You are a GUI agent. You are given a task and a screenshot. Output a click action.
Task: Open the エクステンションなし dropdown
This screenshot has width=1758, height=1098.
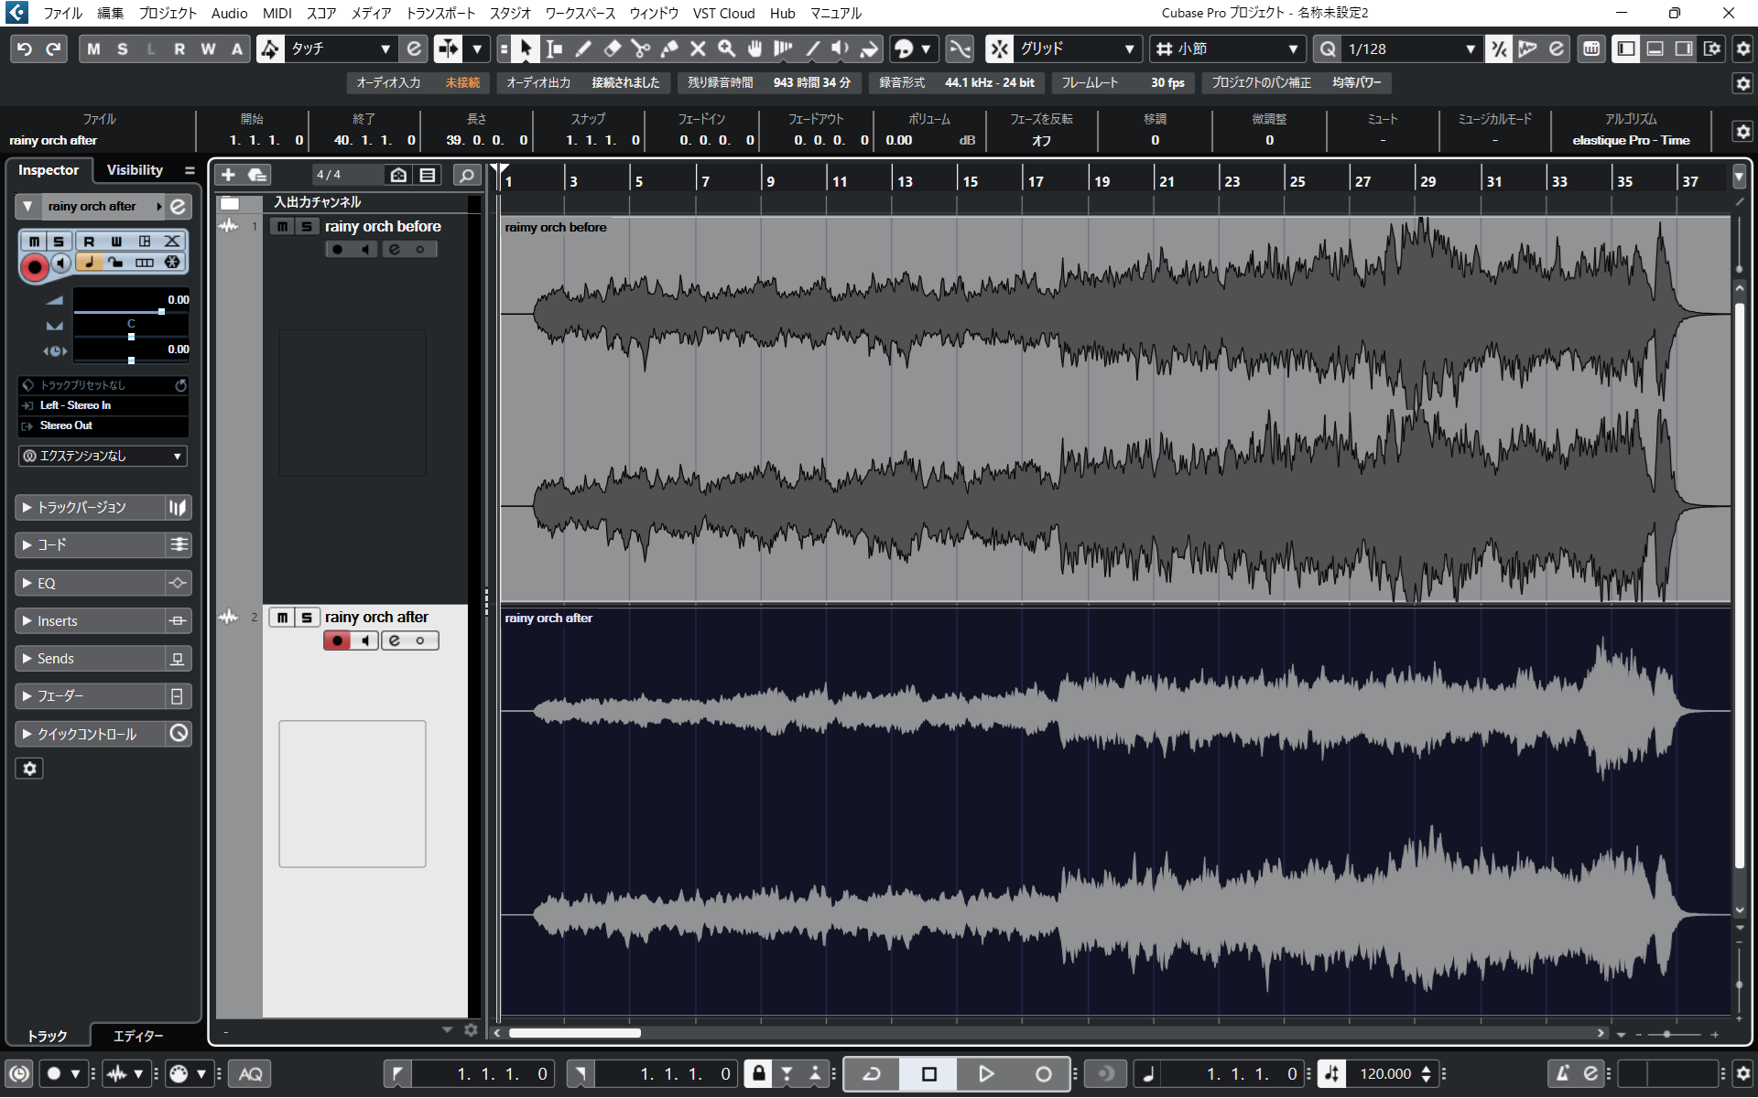pos(103,456)
